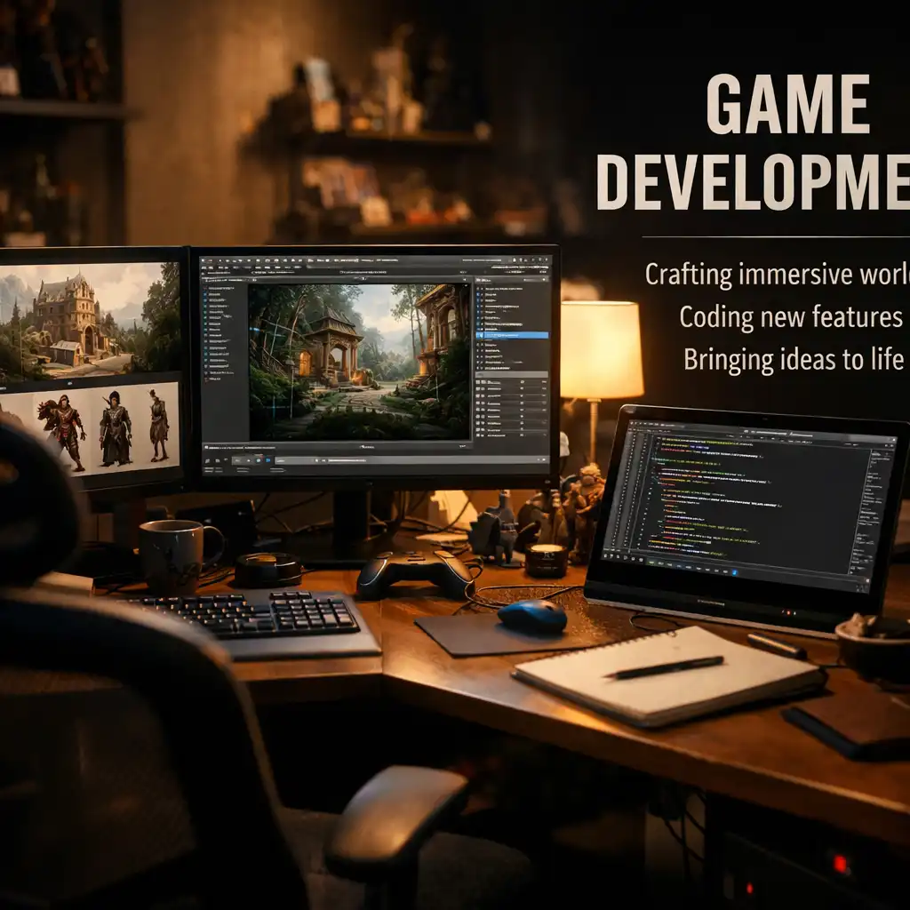Toggle the last checkbox in the left hierarchy list
Viewport: 910px width, 910px height.
[x=206, y=379]
